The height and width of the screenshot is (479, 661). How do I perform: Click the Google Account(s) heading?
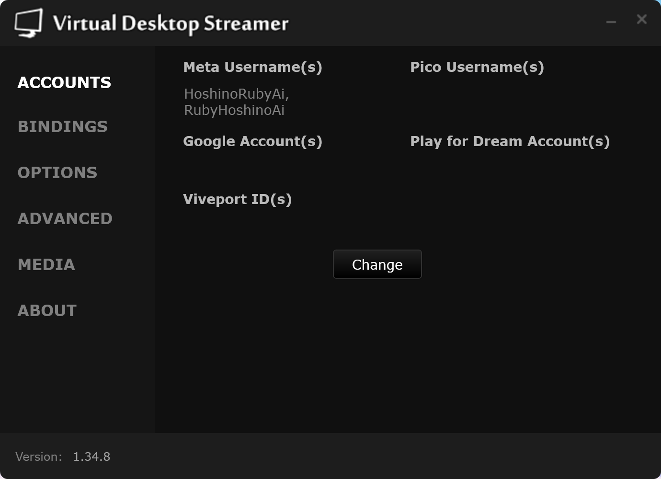(x=252, y=141)
